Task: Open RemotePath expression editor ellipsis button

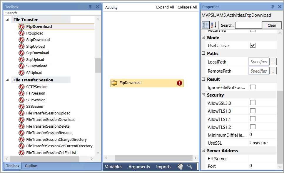Action: point(273,71)
